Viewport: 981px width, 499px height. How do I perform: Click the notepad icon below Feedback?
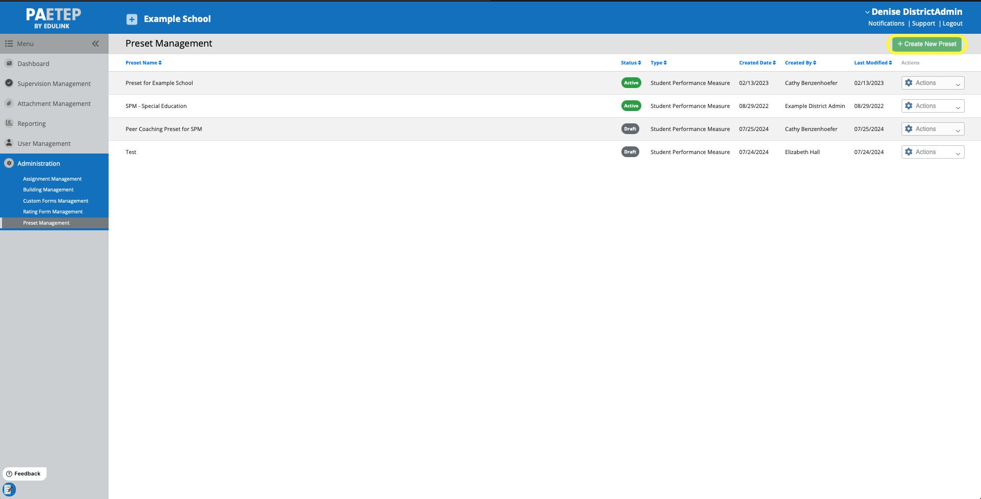(x=9, y=490)
